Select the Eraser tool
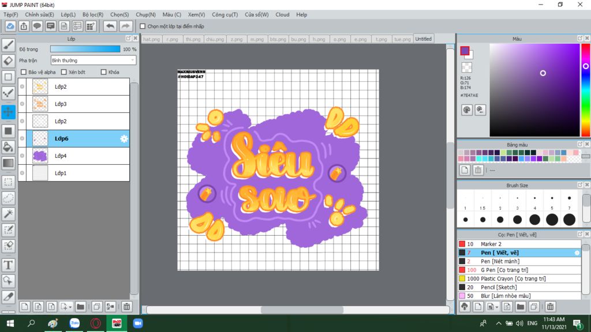The width and height of the screenshot is (591, 332). pyautogui.click(x=8, y=61)
